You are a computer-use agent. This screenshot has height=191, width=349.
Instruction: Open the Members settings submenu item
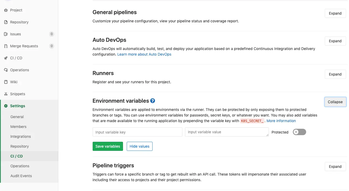[18, 127]
